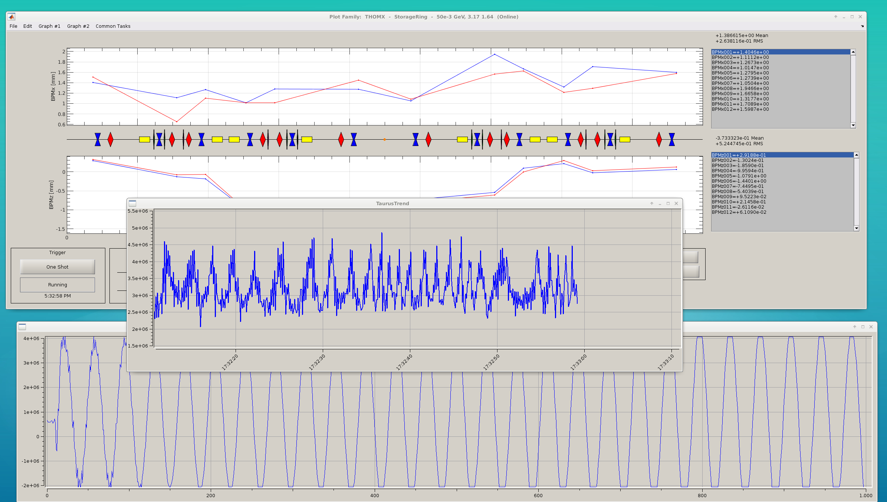Toggle the Running trigger button
The height and width of the screenshot is (502, 887).
(x=58, y=285)
